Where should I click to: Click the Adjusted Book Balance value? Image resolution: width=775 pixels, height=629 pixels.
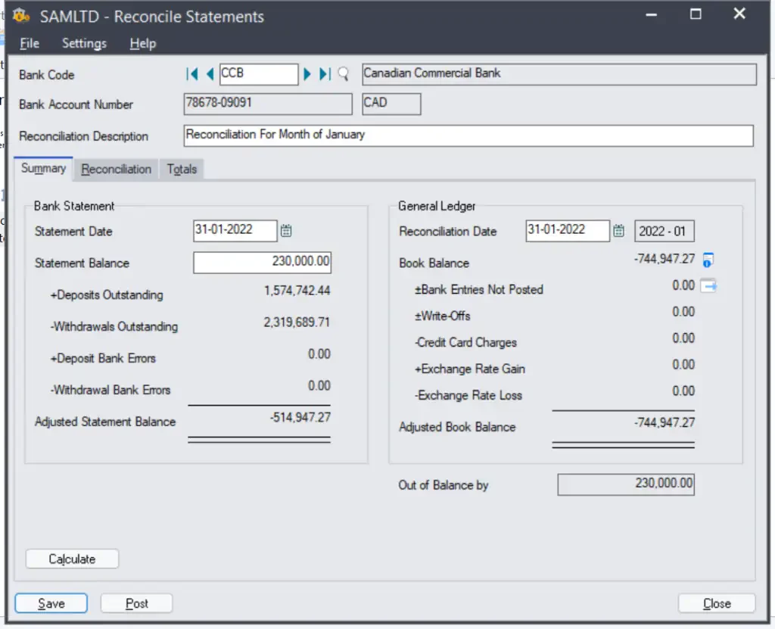pyautogui.click(x=665, y=423)
